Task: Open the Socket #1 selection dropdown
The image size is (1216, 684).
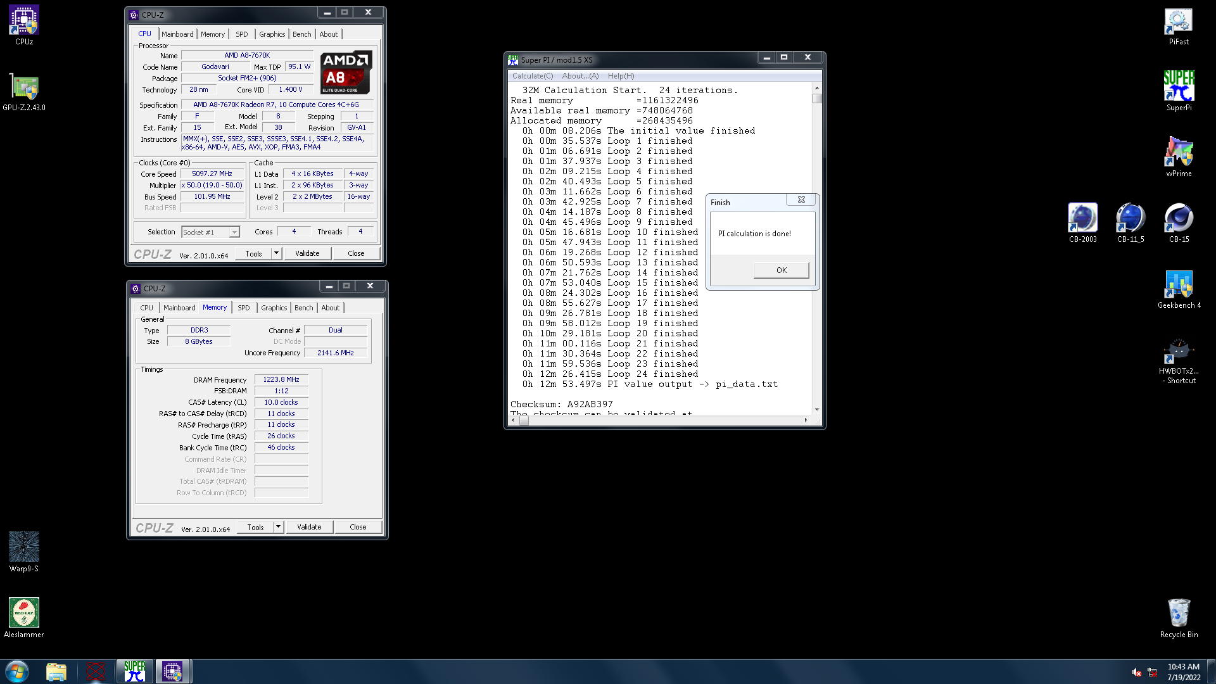Action: coord(210,232)
